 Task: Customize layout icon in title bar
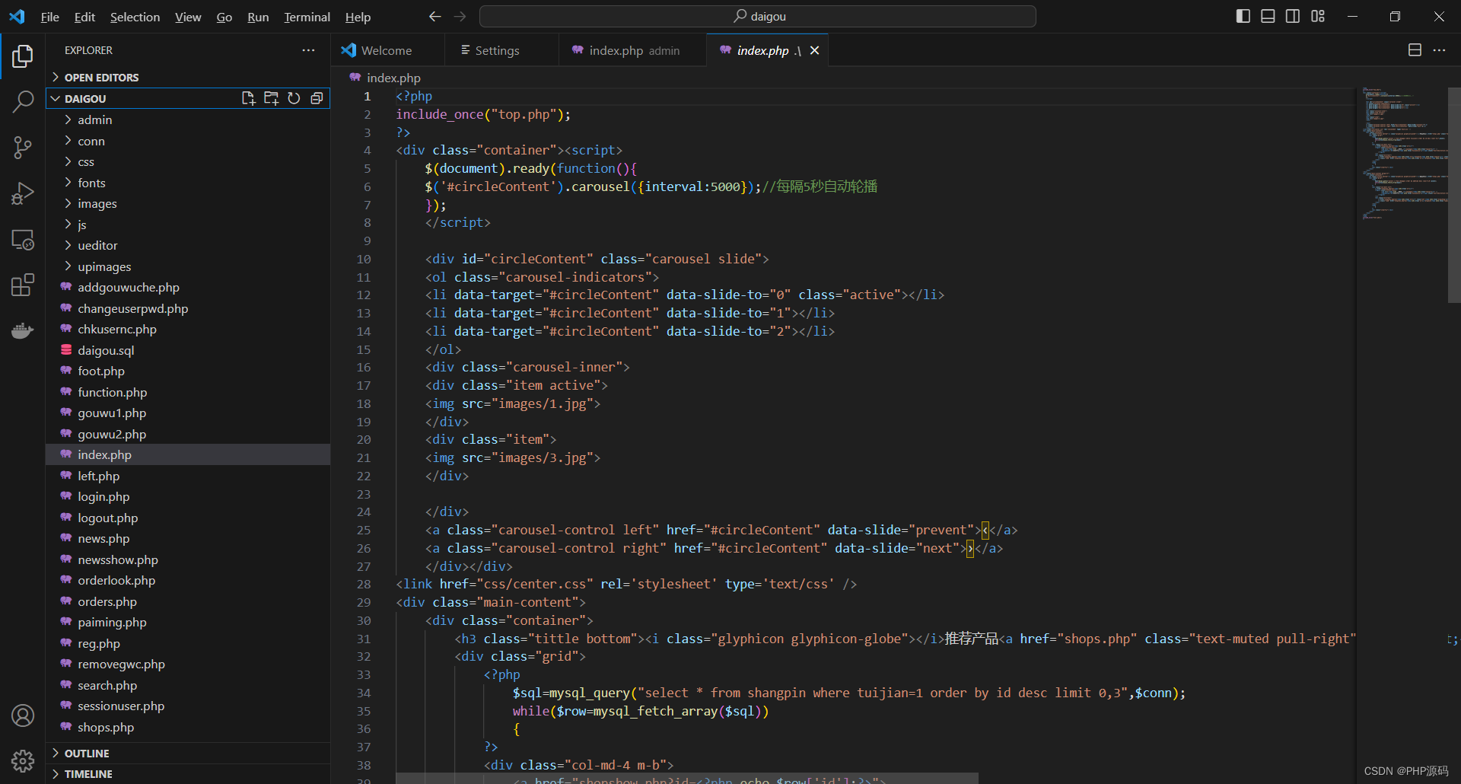click(x=1318, y=16)
